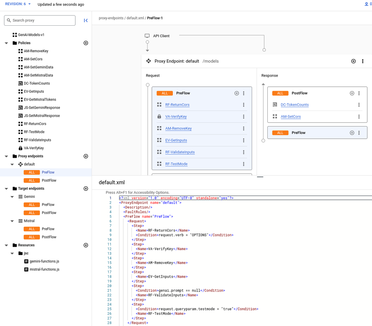Open the EV-GetInputs policy link

(x=176, y=140)
